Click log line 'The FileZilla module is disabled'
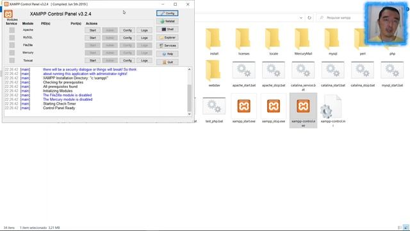 [67, 96]
